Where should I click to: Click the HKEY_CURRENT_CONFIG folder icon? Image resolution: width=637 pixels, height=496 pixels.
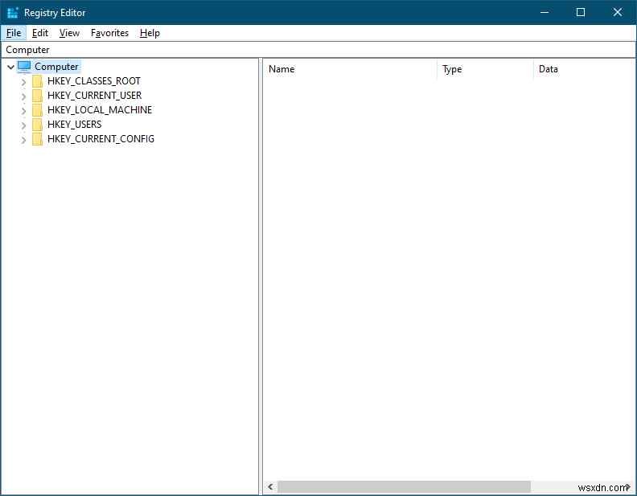(x=37, y=139)
